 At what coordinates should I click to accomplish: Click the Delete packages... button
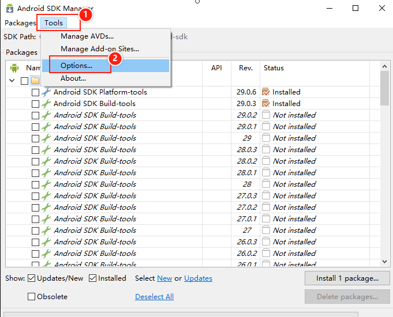click(347, 297)
